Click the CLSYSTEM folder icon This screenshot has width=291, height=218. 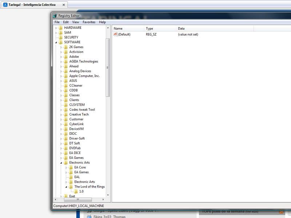(x=66, y=105)
